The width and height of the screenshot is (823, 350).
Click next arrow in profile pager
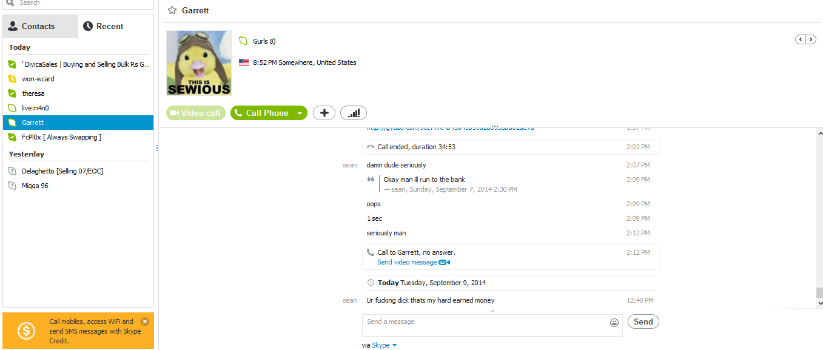click(x=811, y=39)
